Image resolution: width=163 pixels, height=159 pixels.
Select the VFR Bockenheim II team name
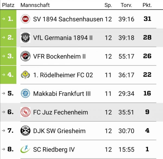59,56
